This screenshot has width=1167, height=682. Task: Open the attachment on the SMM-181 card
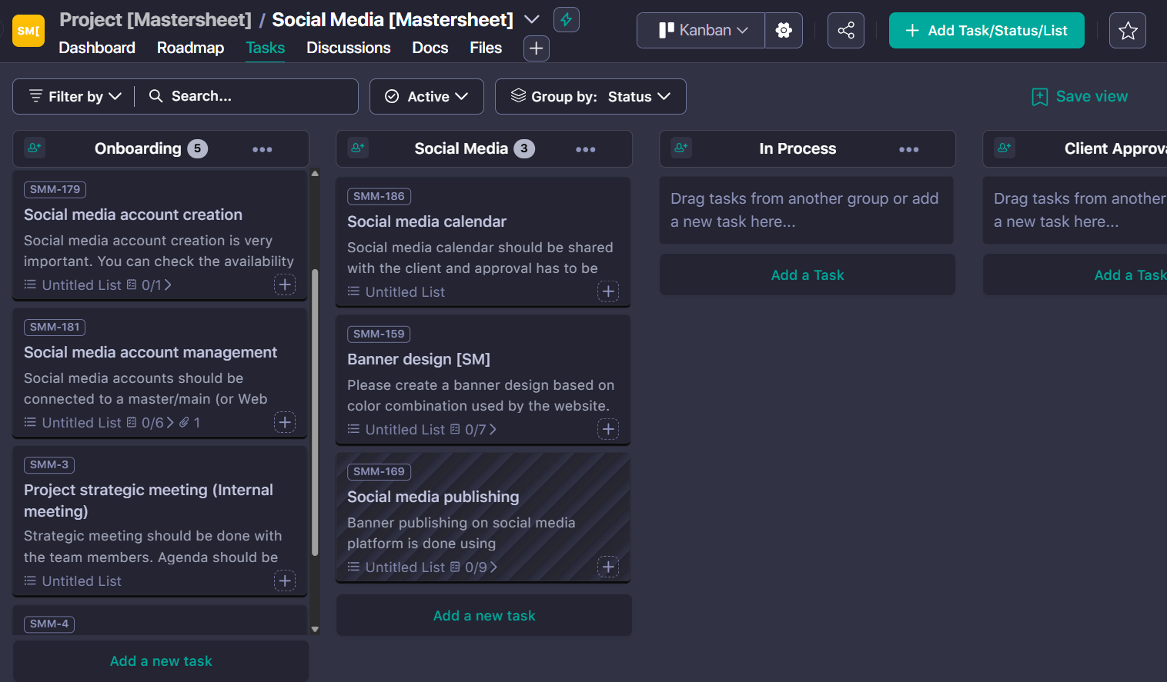(x=186, y=422)
